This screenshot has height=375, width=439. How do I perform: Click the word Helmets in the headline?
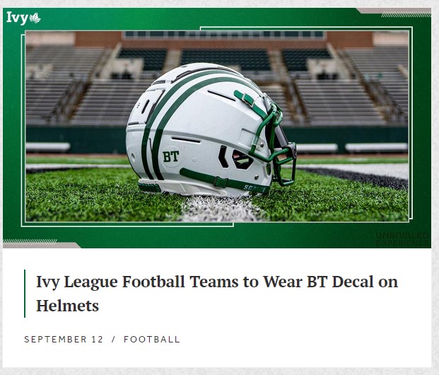(67, 306)
